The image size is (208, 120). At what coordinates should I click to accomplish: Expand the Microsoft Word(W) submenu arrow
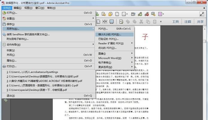click(x=132, y=58)
